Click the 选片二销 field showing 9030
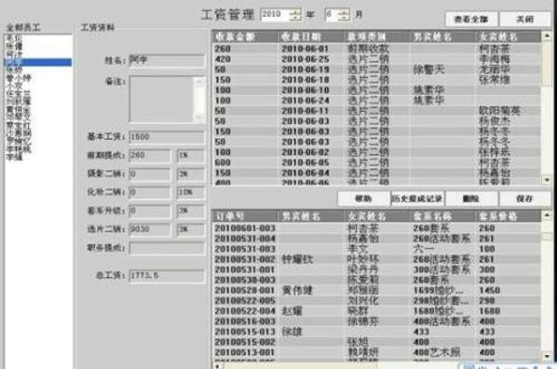The width and height of the screenshot is (557, 369). [150, 229]
